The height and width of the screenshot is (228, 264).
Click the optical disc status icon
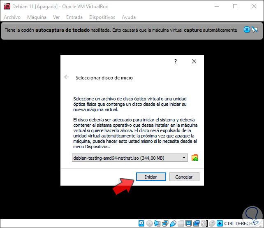149,223
